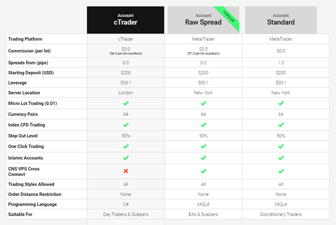Click cTrader commission $3.0 value
336x225 pixels.
tap(126, 49)
